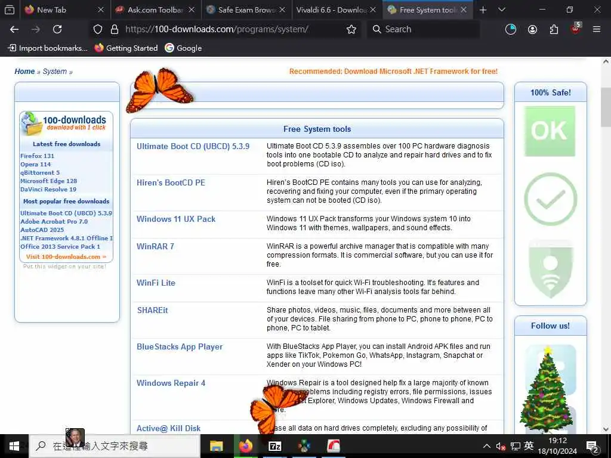Screen dimensions: 611x458
Task: Click Put this widget on your site
Action: 64,267
